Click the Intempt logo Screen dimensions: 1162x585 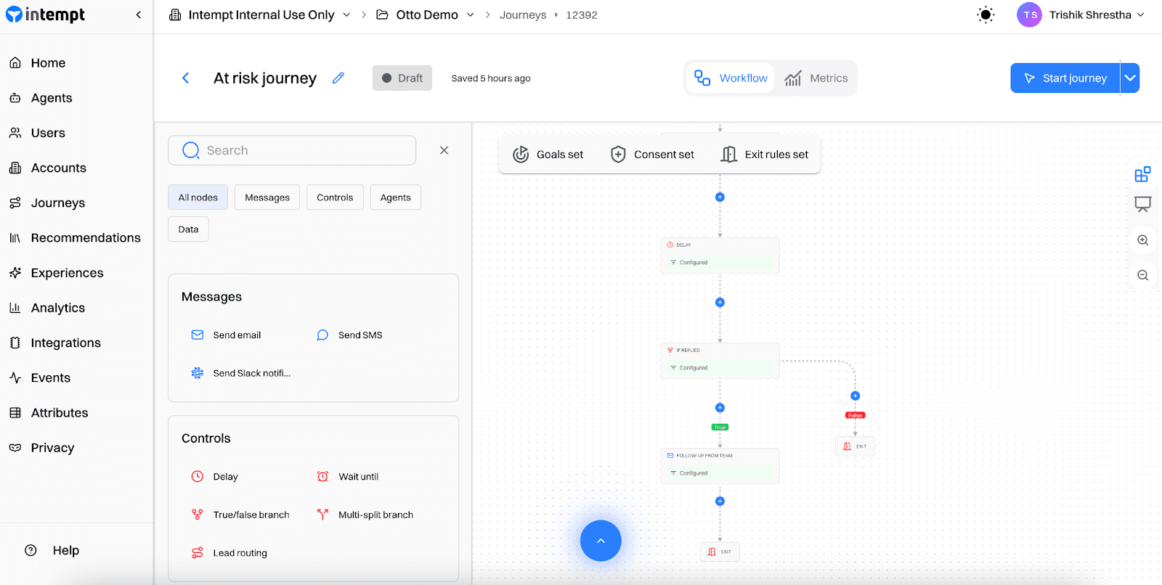[x=45, y=15]
